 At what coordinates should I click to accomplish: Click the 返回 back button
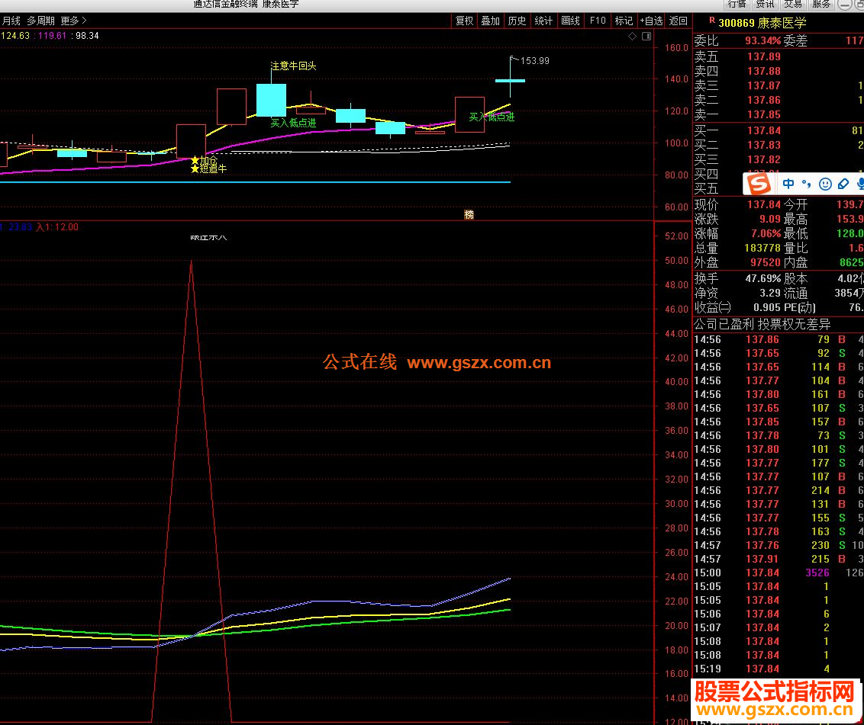679,21
